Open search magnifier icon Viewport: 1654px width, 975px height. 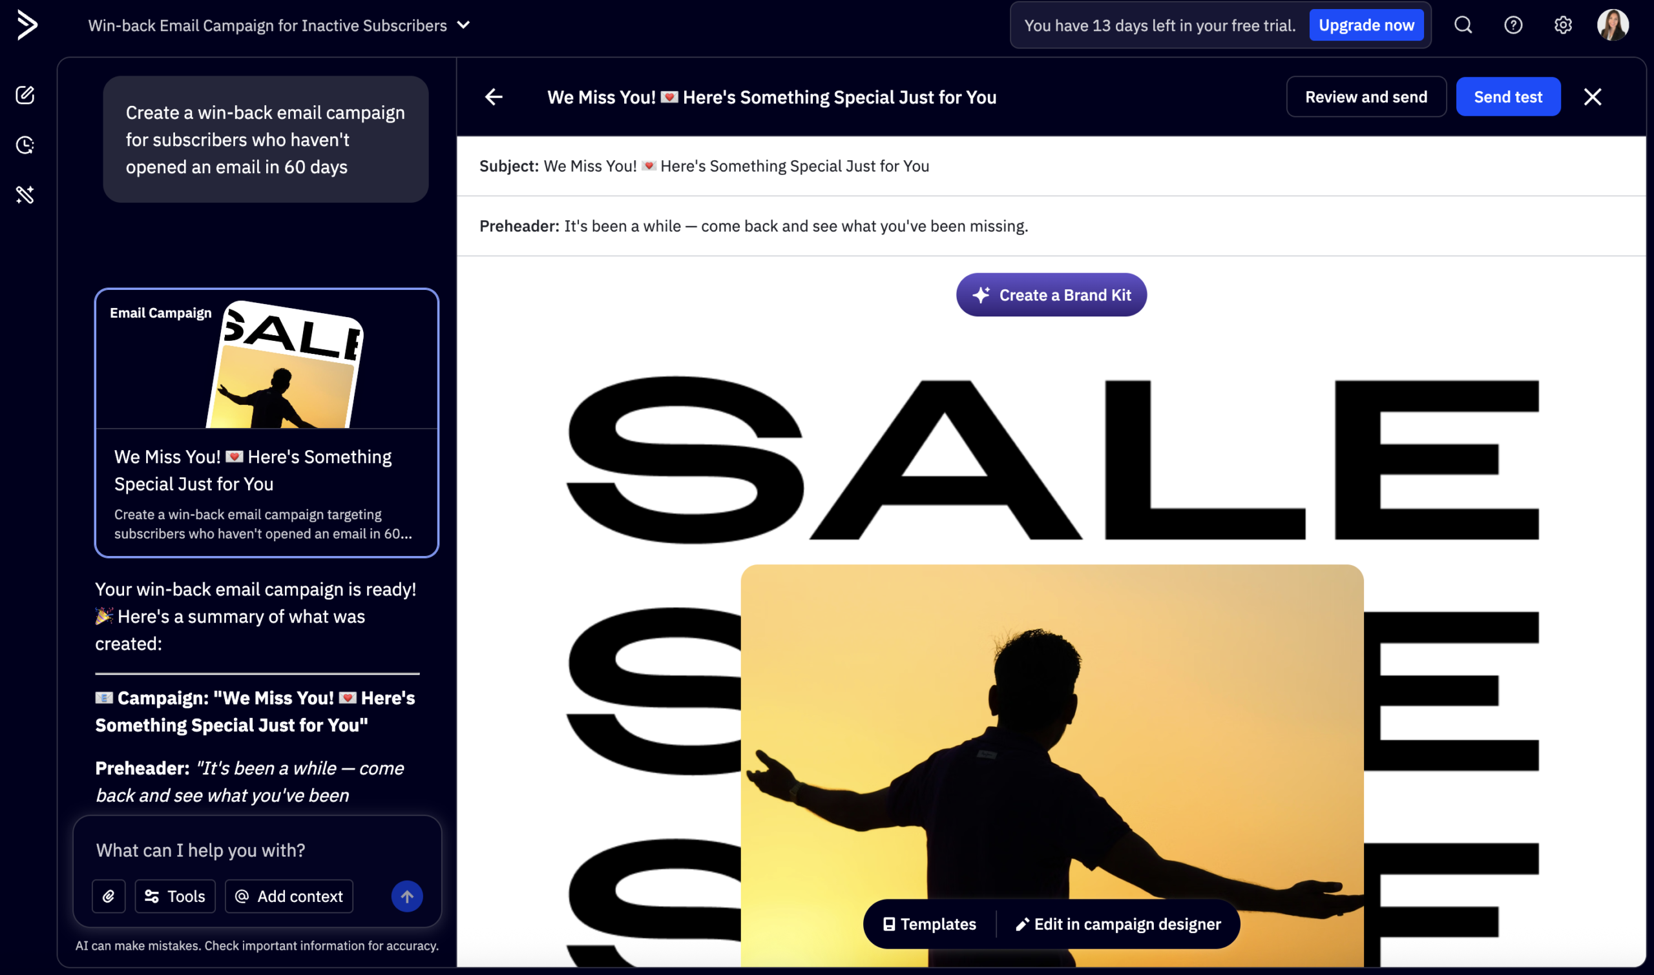[1463, 25]
